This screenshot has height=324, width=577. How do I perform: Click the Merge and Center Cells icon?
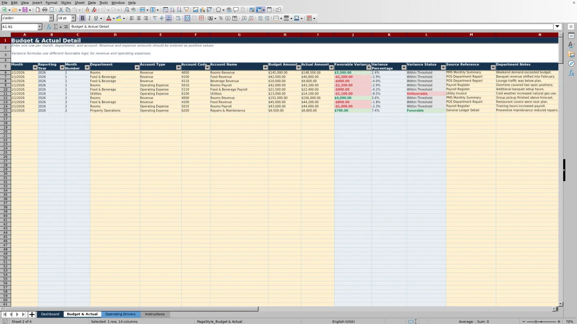(x=187, y=18)
